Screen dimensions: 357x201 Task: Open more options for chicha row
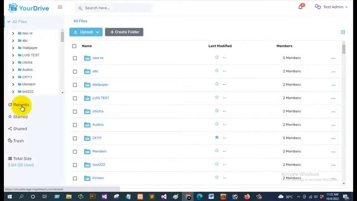(334, 112)
